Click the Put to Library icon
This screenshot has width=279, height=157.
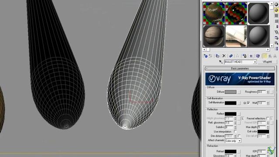tap(245, 56)
